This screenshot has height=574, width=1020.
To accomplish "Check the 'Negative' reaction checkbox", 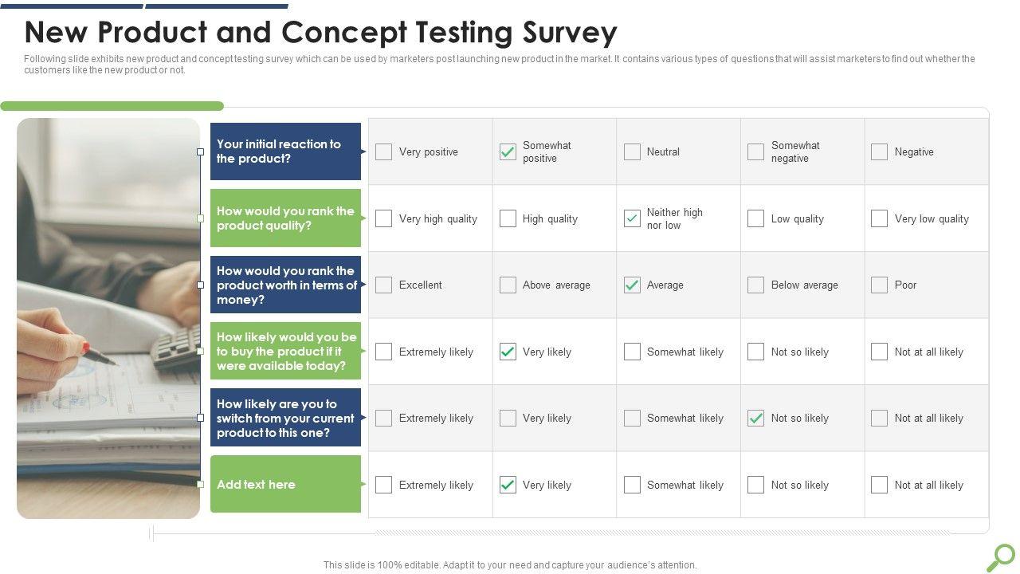I will pyautogui.click(x=880, y=151).
